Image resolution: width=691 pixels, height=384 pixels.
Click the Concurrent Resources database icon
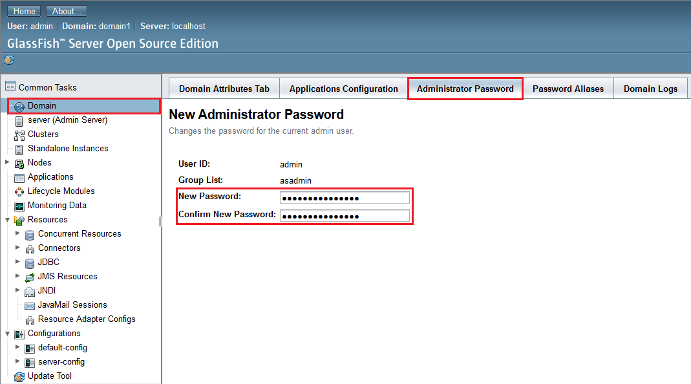30,235
